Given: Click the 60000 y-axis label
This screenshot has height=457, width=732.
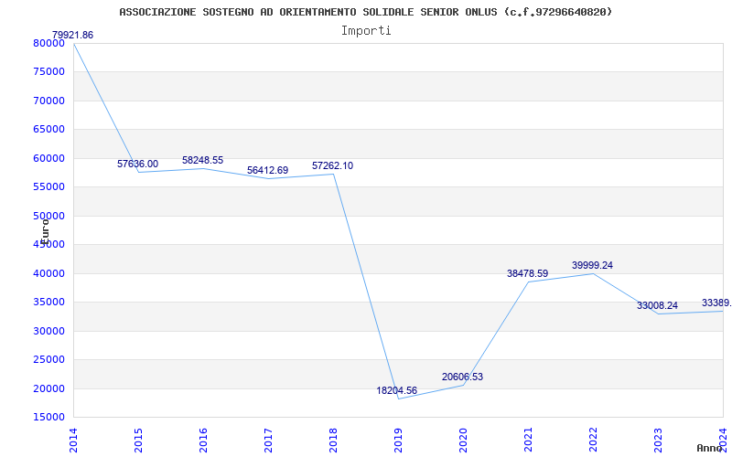Looking at the screenshot, I should click(x=48, y=158).
